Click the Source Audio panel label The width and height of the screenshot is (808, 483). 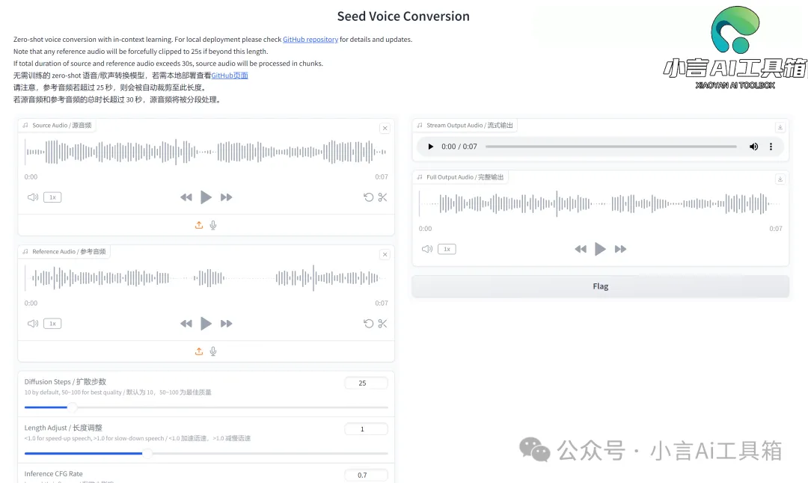[x=57, y=125]
